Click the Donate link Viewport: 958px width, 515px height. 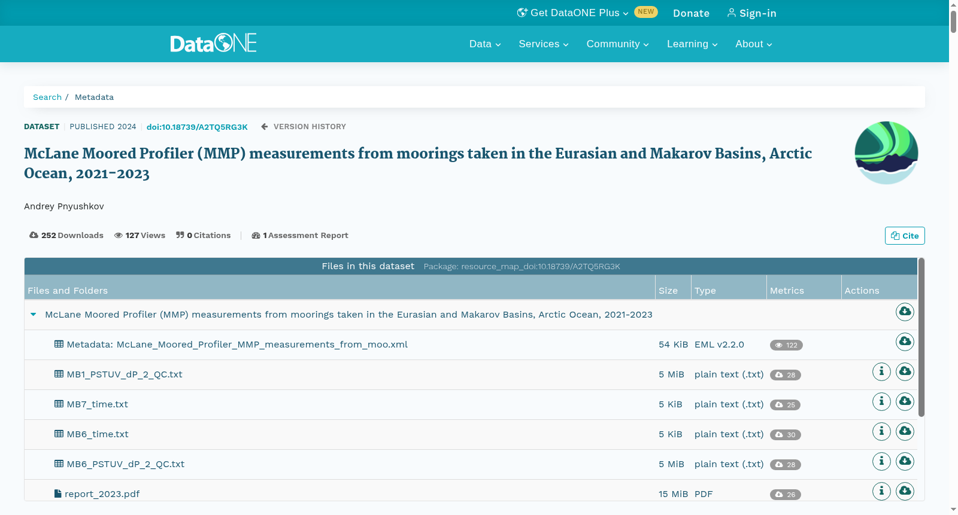[x=691, y=13]
